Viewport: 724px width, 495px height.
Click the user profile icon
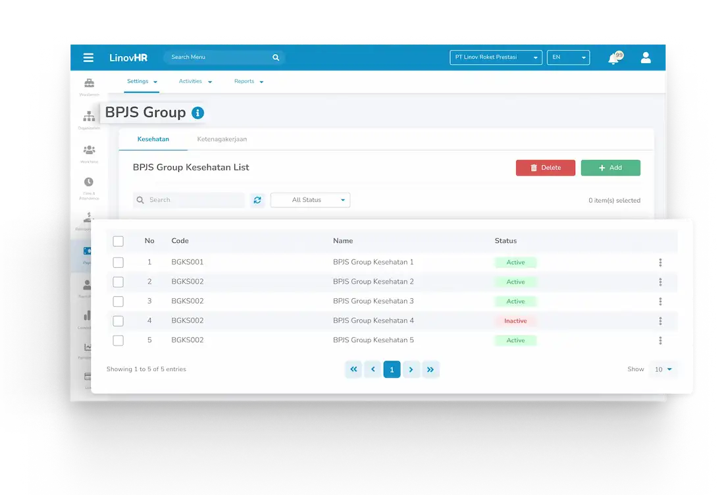click(646, 58)
